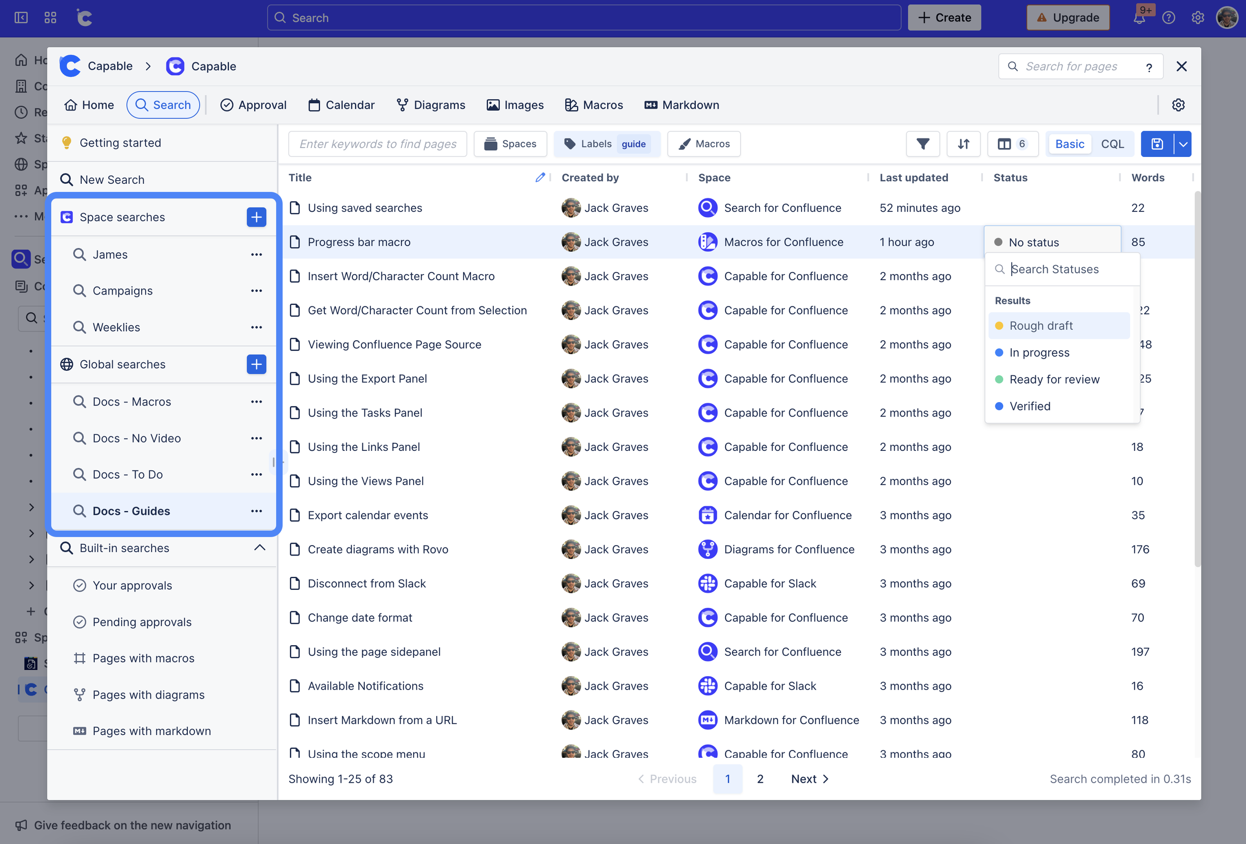Open the columns selector showing 6
Image resolution: width=1246 pixels, height=844 pixels.
coord(1012,143)
